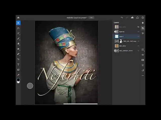Open cloud document sync status

(x=132, y=17)
